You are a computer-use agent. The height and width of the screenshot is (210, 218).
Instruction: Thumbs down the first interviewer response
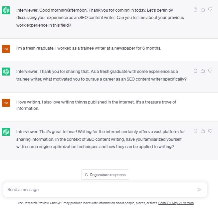pyautogui.click(x=210, y=9)
